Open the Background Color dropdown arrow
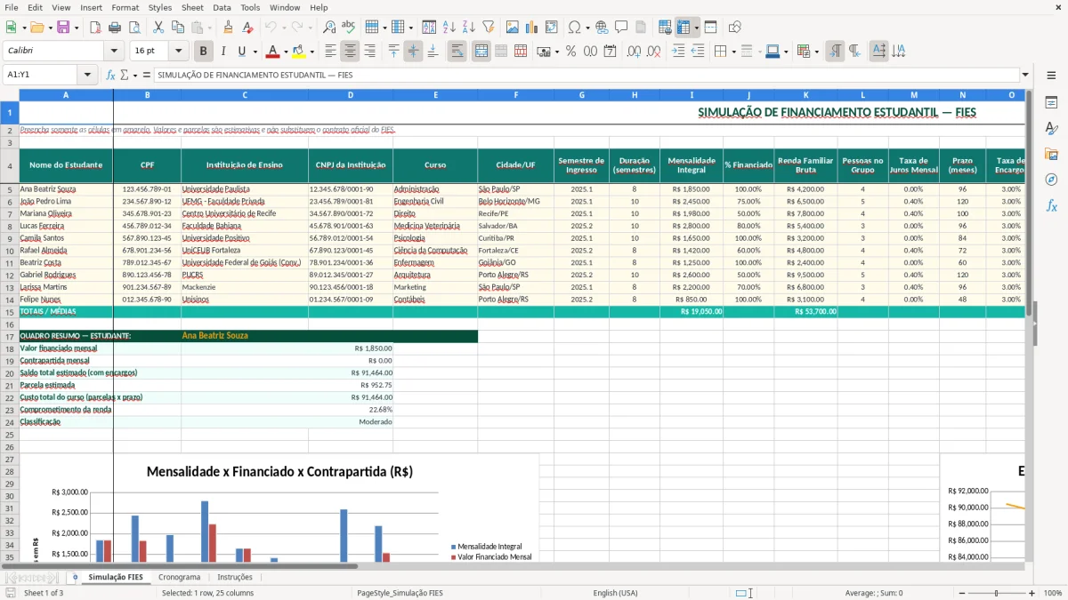The height and width of the screenshot is (600, 1068). pos(311,52)
